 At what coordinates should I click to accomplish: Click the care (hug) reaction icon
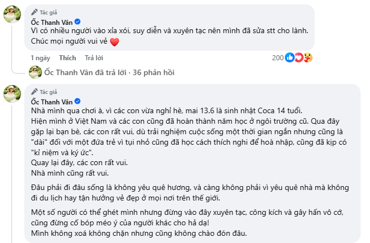tap(307, 57)
